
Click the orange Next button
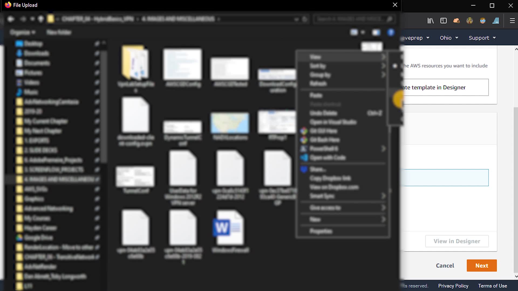click(x=482, y=265)
